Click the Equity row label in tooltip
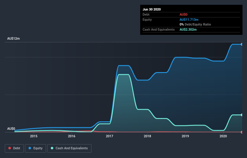This screenshot has width=247, height=158. (x=147, y=20)
